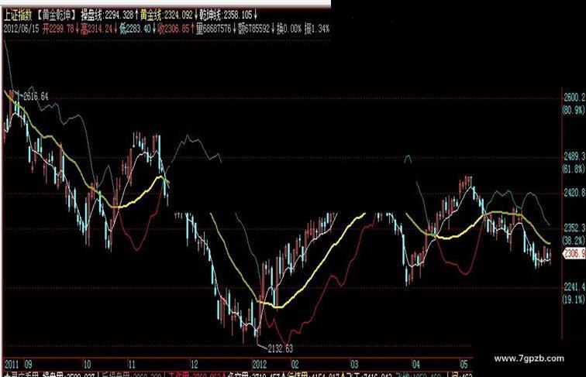Click the 09 month marker on timeline
The width and height of the screenshot is (586, 377).
[x=29, y=365]
